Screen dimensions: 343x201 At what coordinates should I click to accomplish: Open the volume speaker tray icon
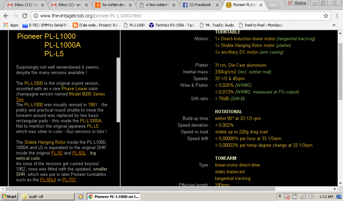click(x=311, y=197)
